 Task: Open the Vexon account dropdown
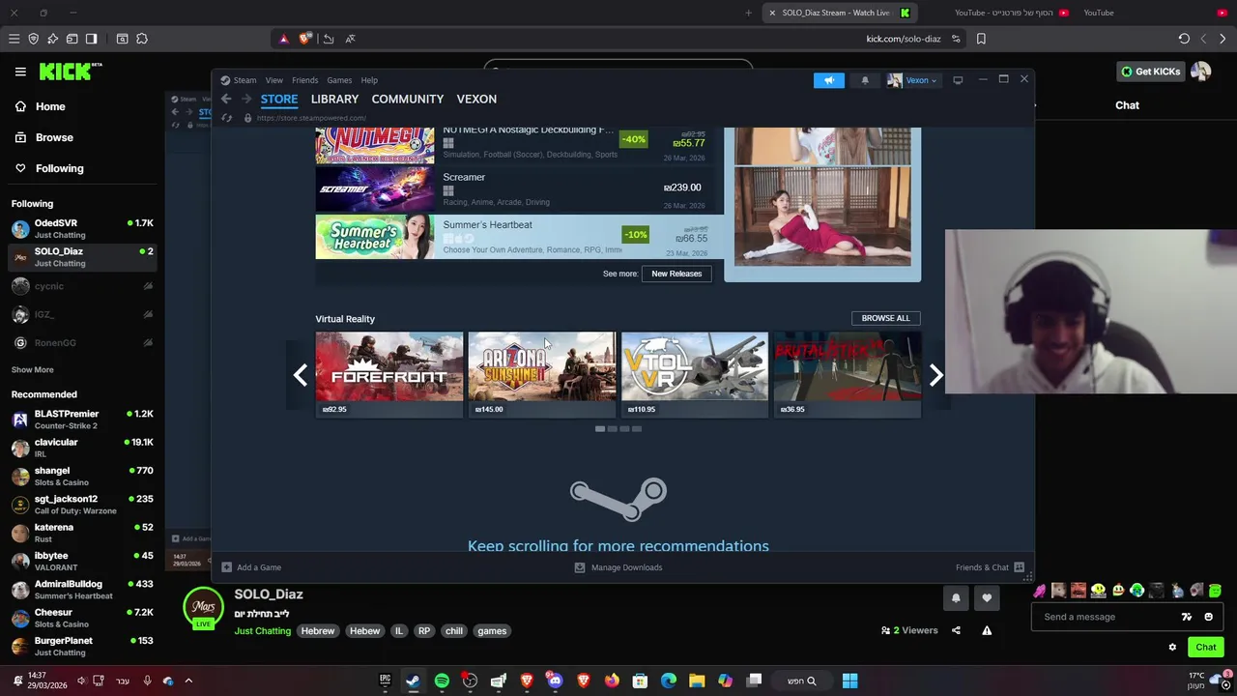(912, 80)
